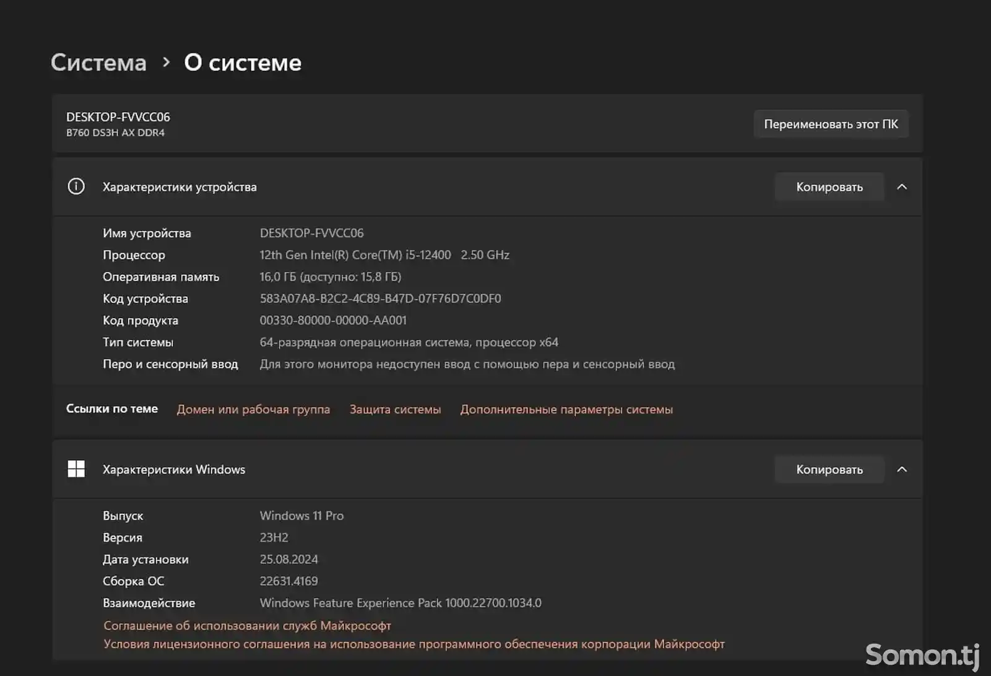Click the Характеристики Windows header text
Image resolution: width=991 pixels, height=676 pixels.
coord(174,469)
